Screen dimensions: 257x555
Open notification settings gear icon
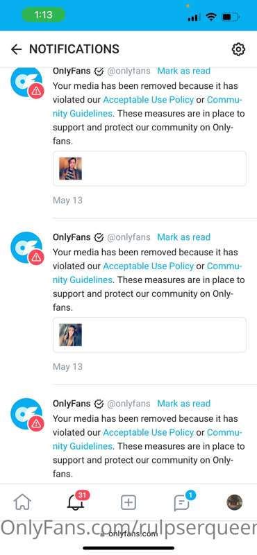pos(238,49)
